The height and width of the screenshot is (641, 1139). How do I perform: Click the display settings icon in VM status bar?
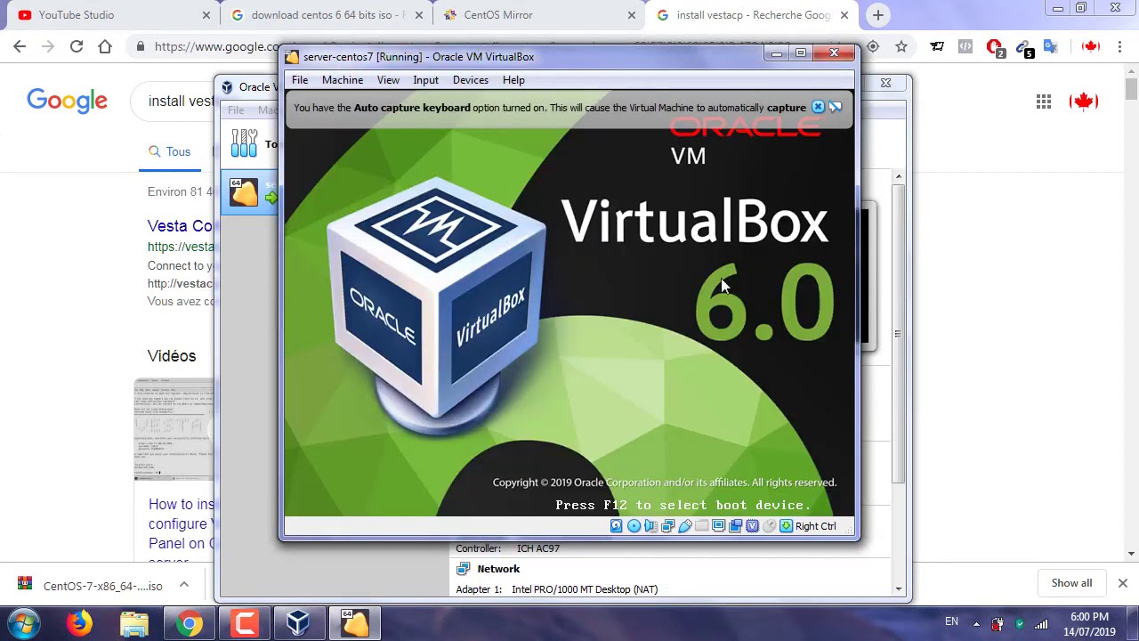pyautogui.click(x=718, y=526)
